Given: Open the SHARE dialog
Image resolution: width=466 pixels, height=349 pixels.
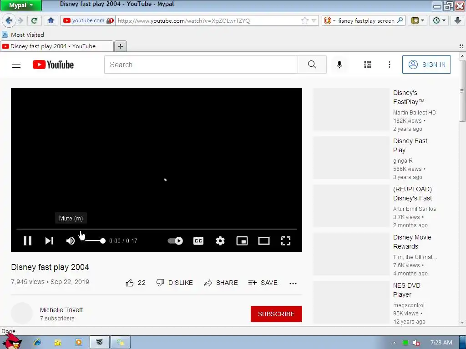Looking at the screenshot, I should pos(221,283).
